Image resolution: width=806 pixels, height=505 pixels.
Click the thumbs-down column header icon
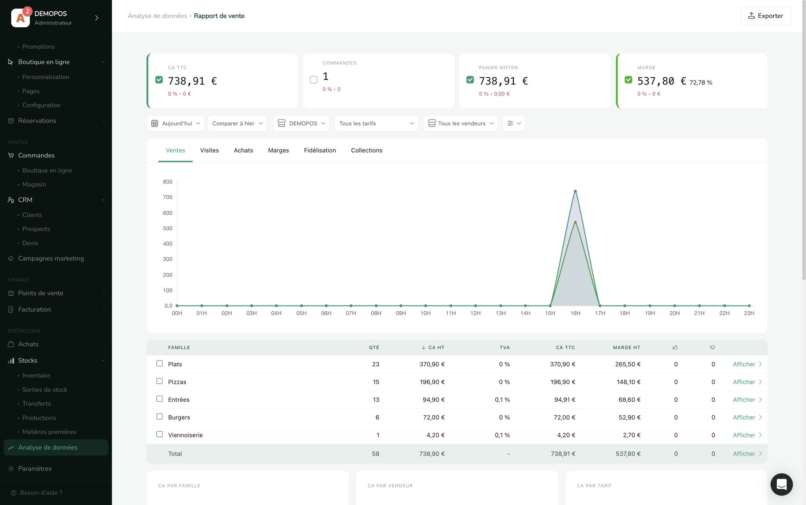coord(712,348)
